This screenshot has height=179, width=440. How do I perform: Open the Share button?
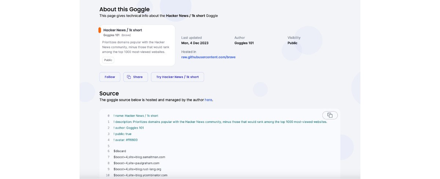(x=135, y=77)
